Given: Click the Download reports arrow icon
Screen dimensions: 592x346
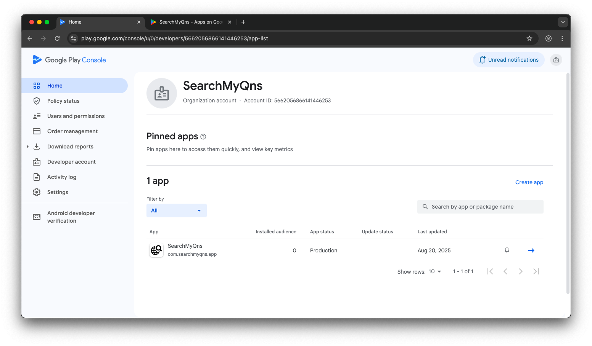Looking at the screenshot, I should pos(37,147).
